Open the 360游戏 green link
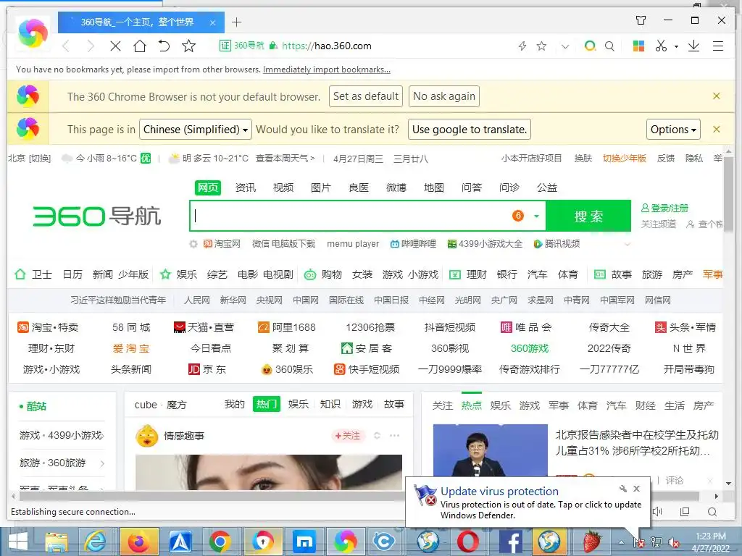The height and width of the screenshot is (556, 742). pos(530,348)
